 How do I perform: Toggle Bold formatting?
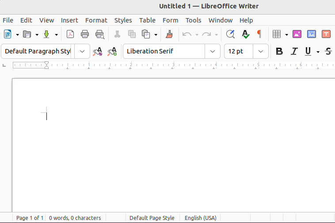point(279,51)
